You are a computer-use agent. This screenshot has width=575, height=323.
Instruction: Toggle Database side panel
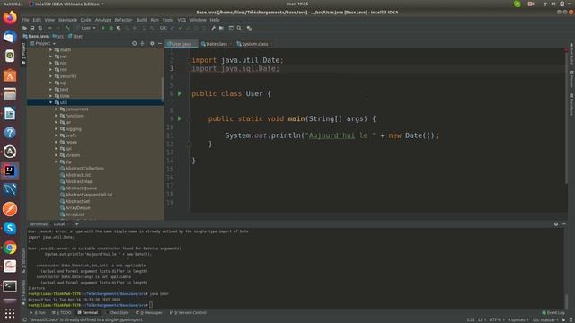[571, 104]
